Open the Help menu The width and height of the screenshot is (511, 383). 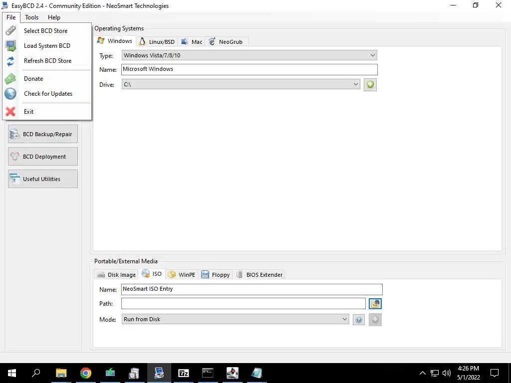[x=54, y=17]
